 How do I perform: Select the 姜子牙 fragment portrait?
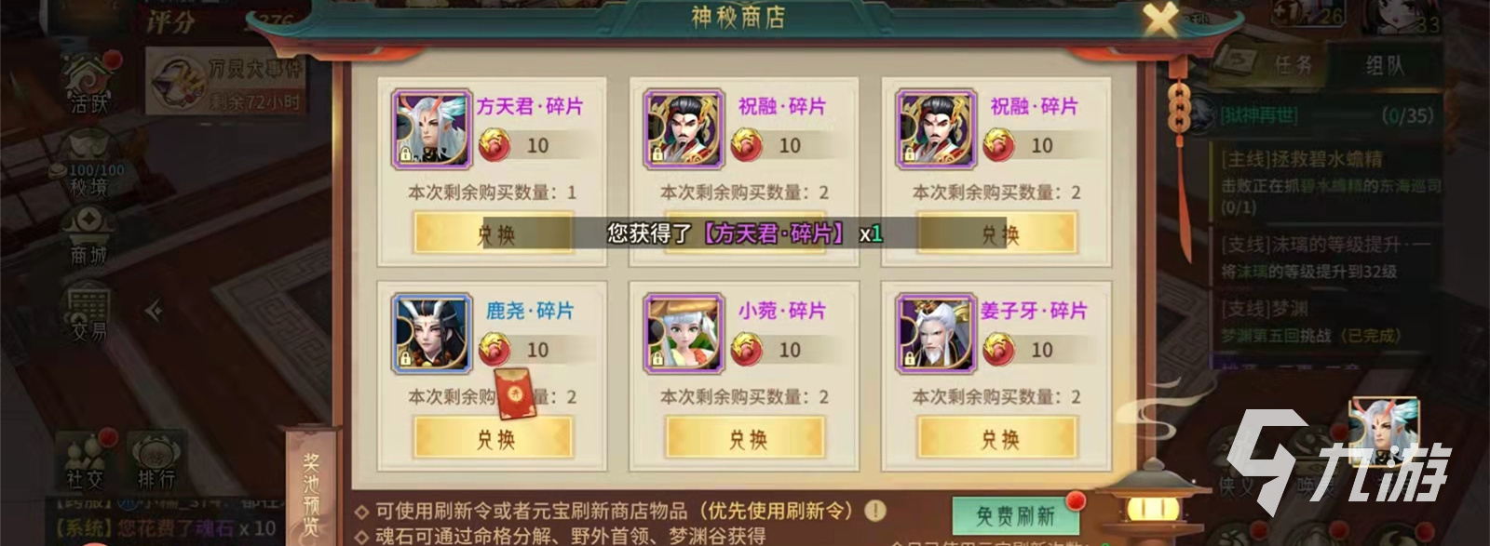tap(935, 334)
